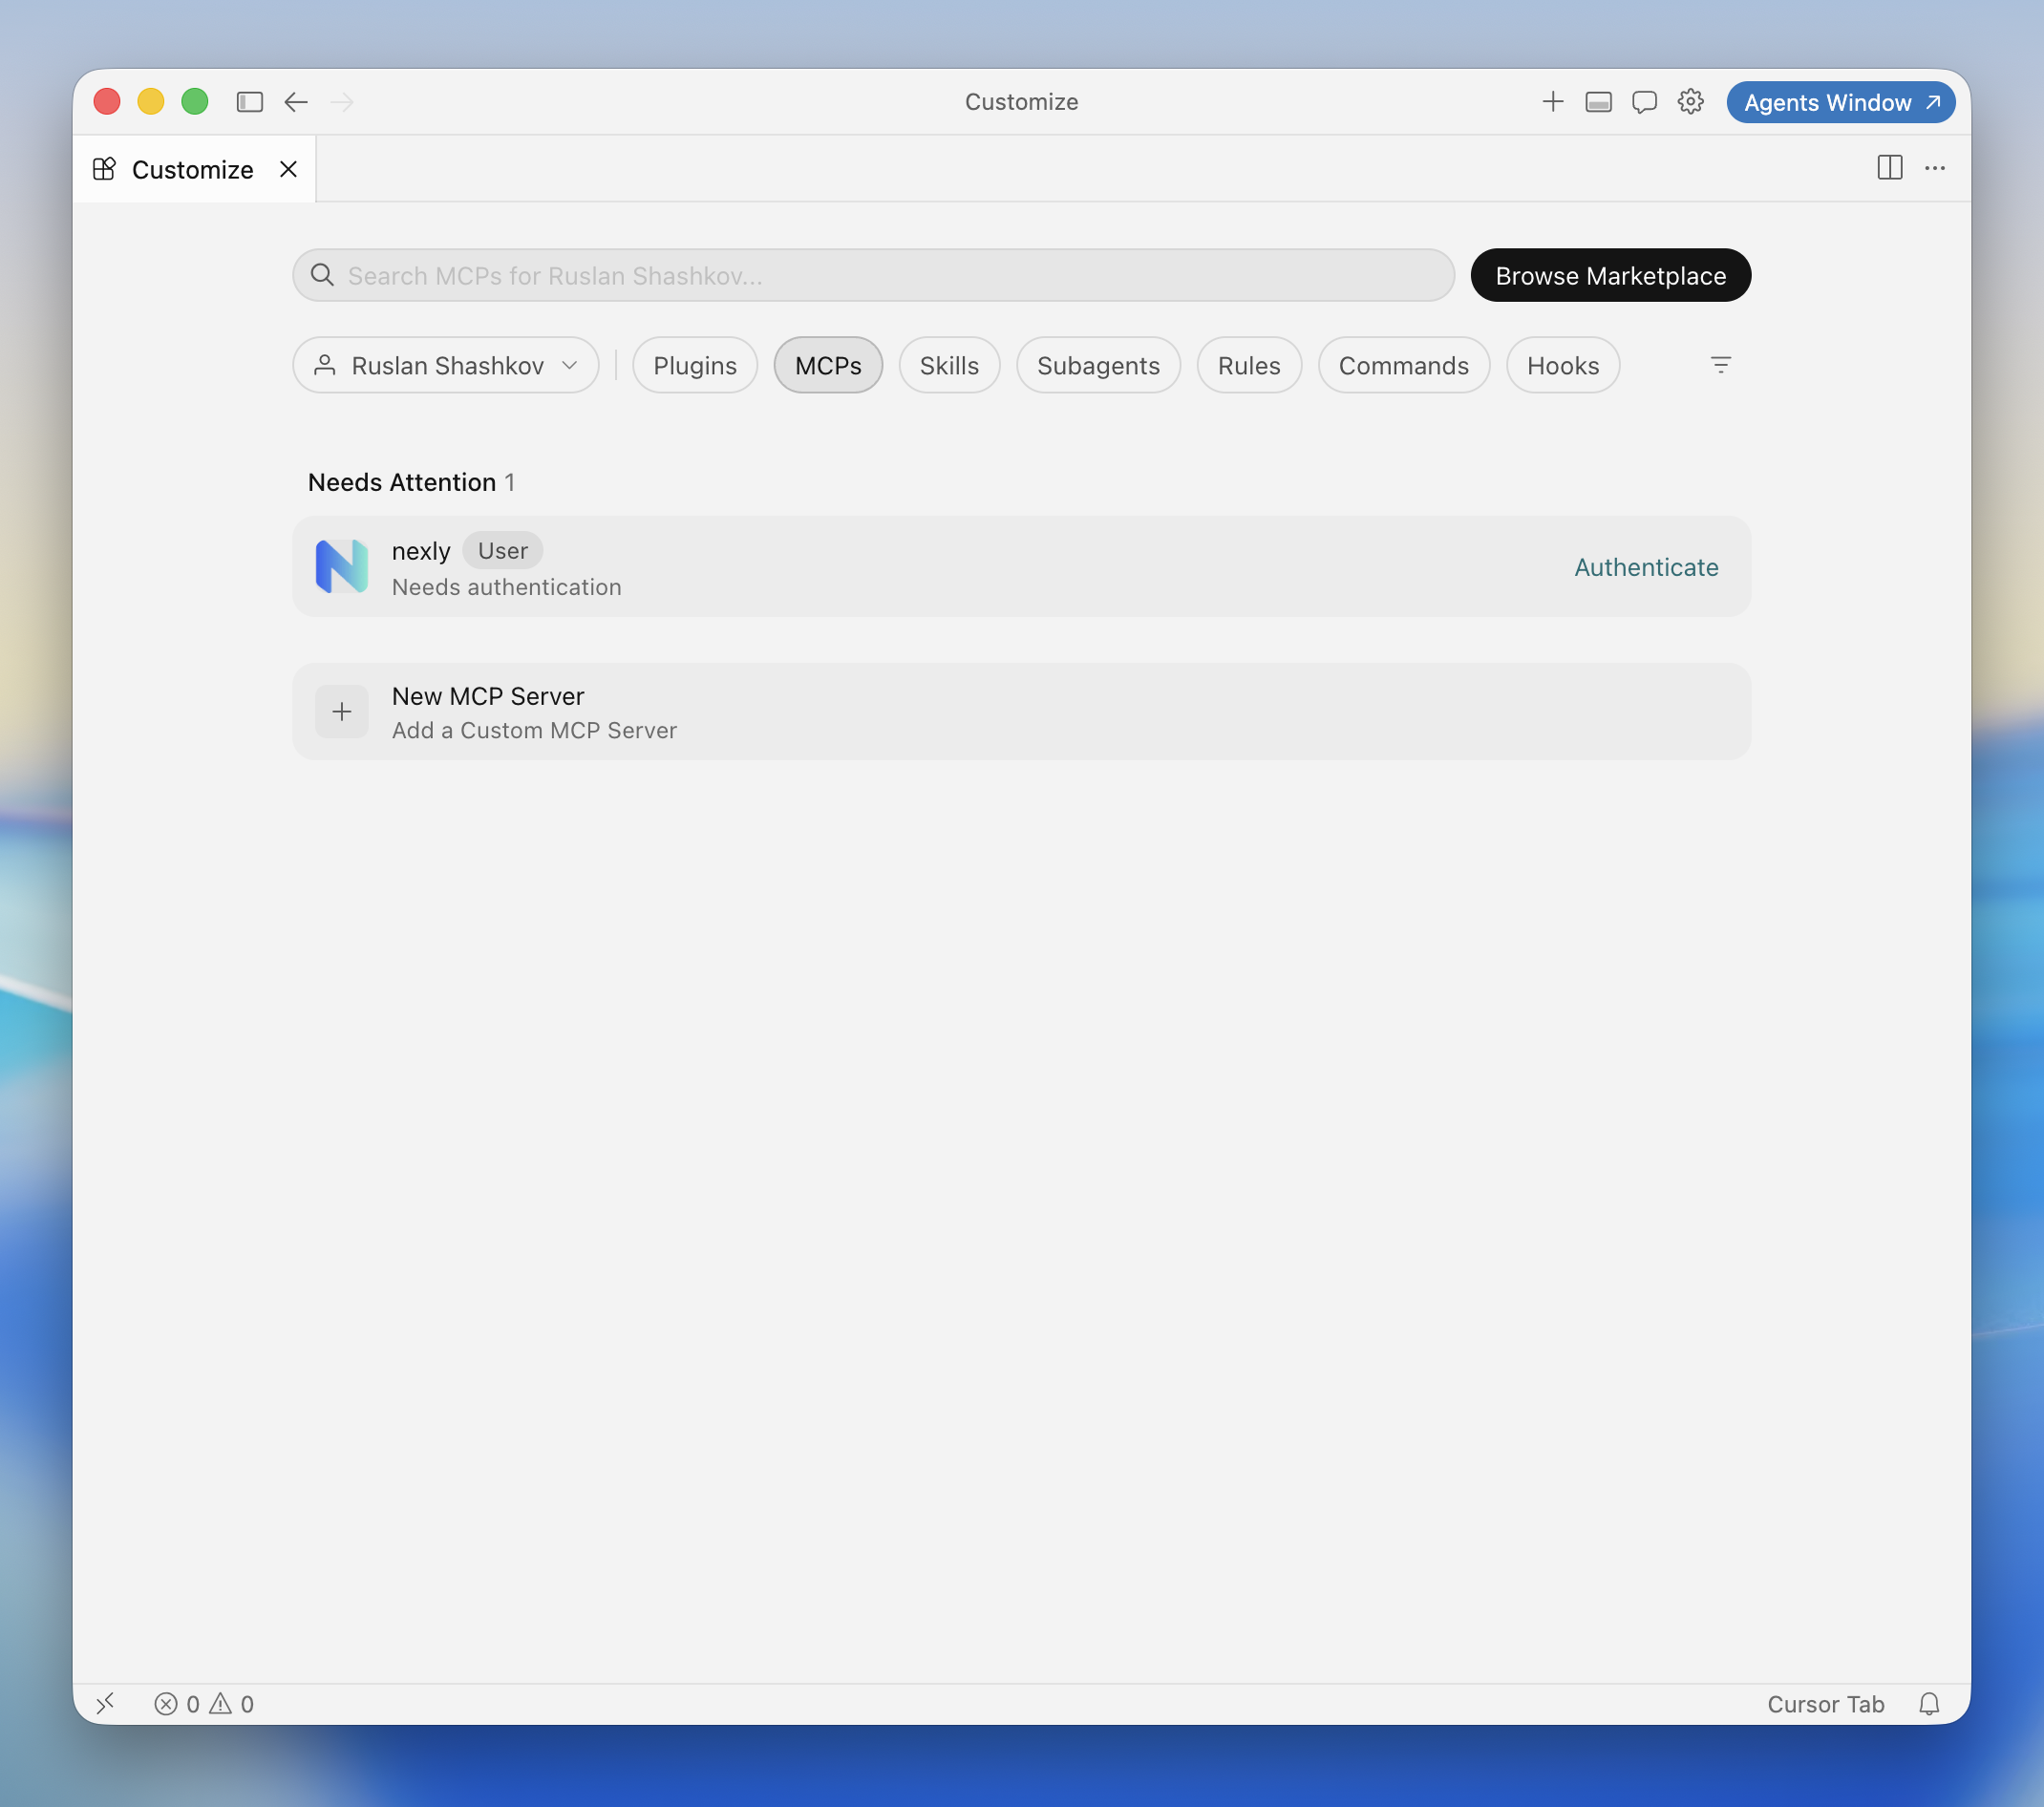
Task: Click Cursor Tab in status bar
Action: pyautogui.click(x=1825, y=1703)
